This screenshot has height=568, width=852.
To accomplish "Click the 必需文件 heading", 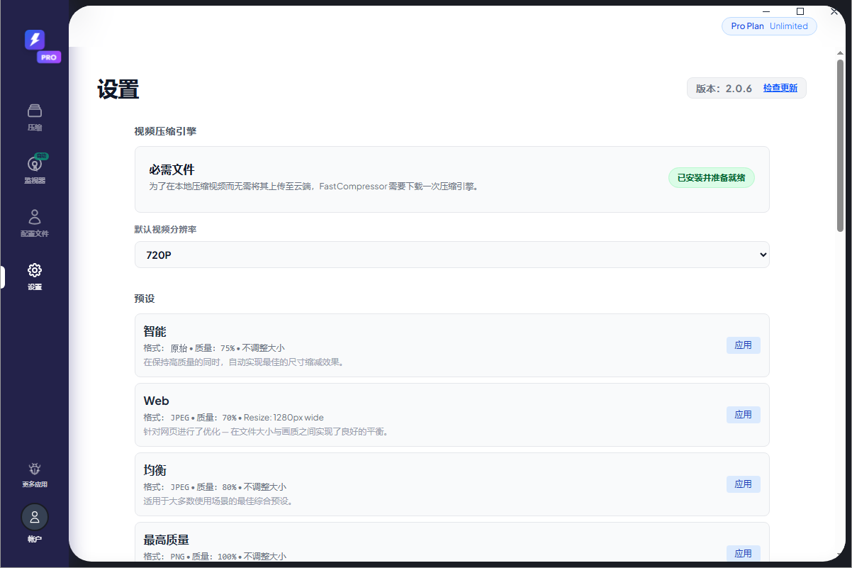I will tap(172, 170).
